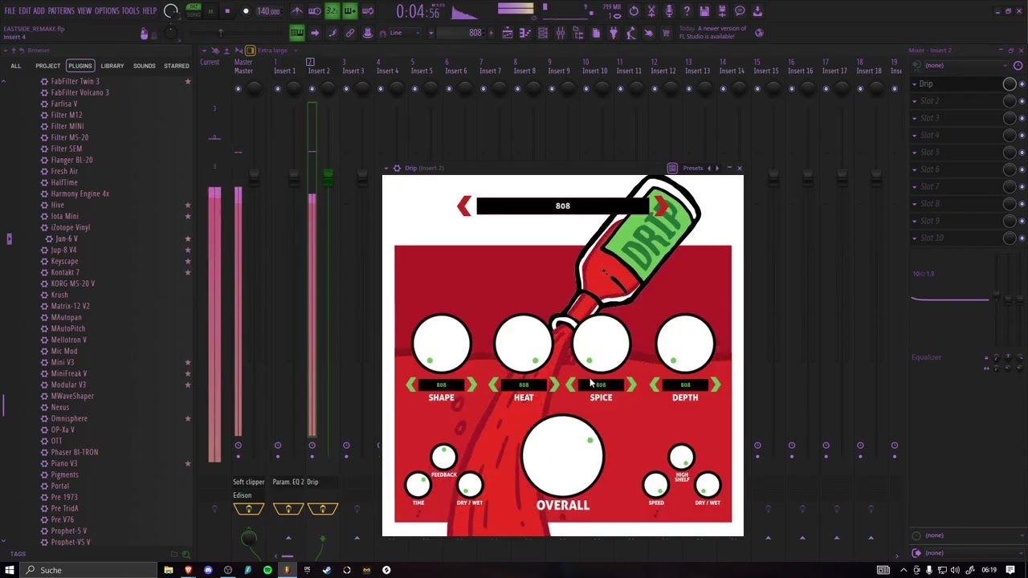Click the HIGH SHELF knob
Viewport: 1028px width, 578px height.
tap(681, 458)
